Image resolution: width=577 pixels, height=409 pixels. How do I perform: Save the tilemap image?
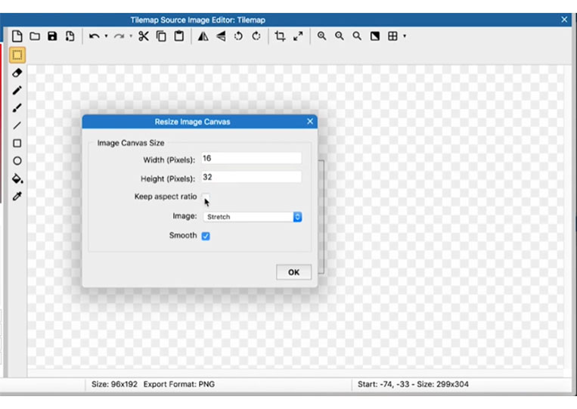pos(52,36)
